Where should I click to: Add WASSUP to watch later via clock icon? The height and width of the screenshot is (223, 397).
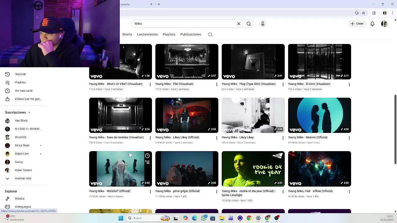[147, 156]
